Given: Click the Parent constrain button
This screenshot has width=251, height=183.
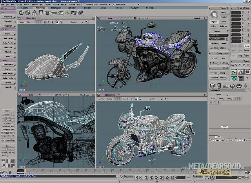Looking at the screenshot, I should tap(213, 58).
